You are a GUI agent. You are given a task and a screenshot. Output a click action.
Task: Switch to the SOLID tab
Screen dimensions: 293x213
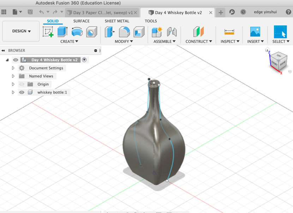point(53,21)
